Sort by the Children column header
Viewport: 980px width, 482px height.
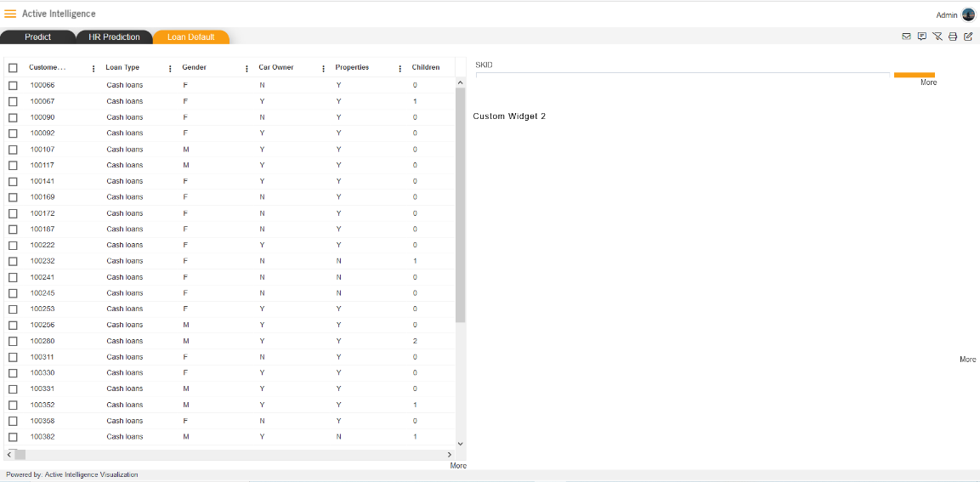coord(426,67)
